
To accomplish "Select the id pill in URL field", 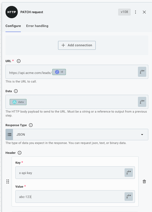I will [59, 72].
